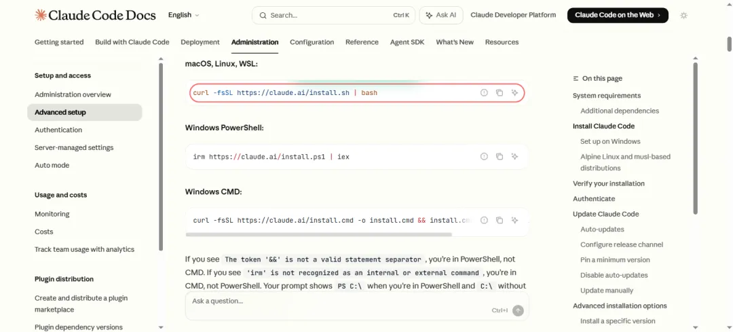Screen dimensions: 733x332
Task: Switch to the Agent SDK tab
Action: click(x=407, y=42)
